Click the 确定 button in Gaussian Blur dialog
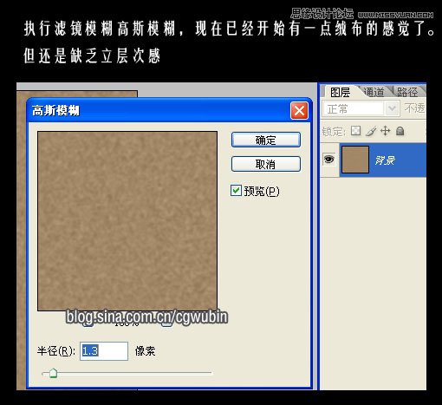Screen dimensions: 442x405 click(x=266, y=140)
